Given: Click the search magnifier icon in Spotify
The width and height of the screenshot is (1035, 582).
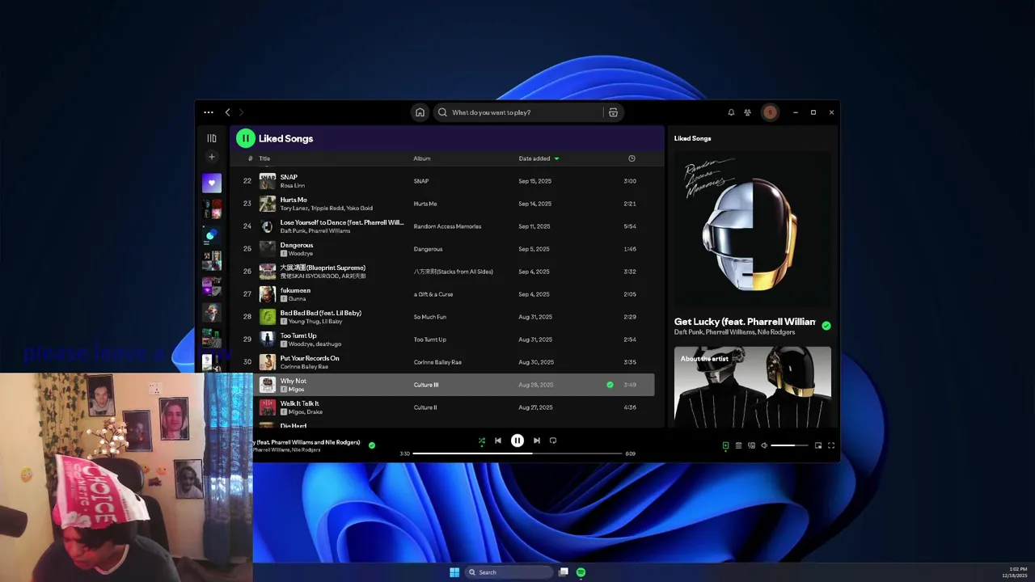Looking at the screenshot, I should pyautogui.click(x=442, y=112).
